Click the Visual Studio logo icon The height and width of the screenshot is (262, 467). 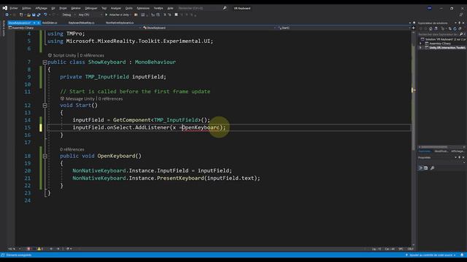point(4,8)
